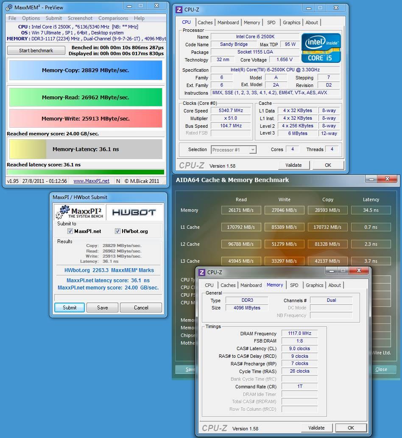
Task: Click the Memory-Read green result bar
Action: click(86, 97)
